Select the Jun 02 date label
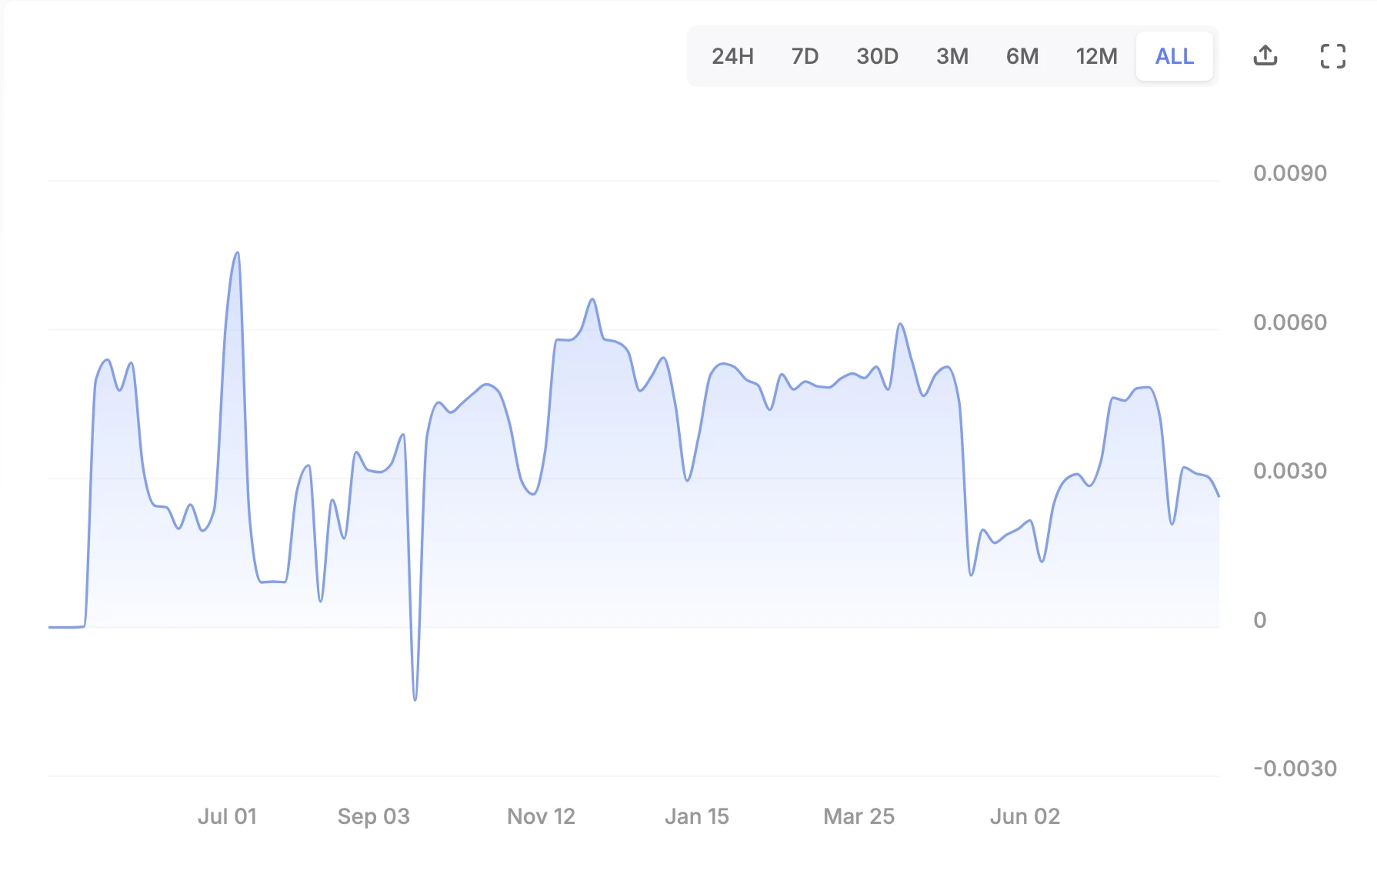This screenshot has width=1377, height=874. 1025,816
